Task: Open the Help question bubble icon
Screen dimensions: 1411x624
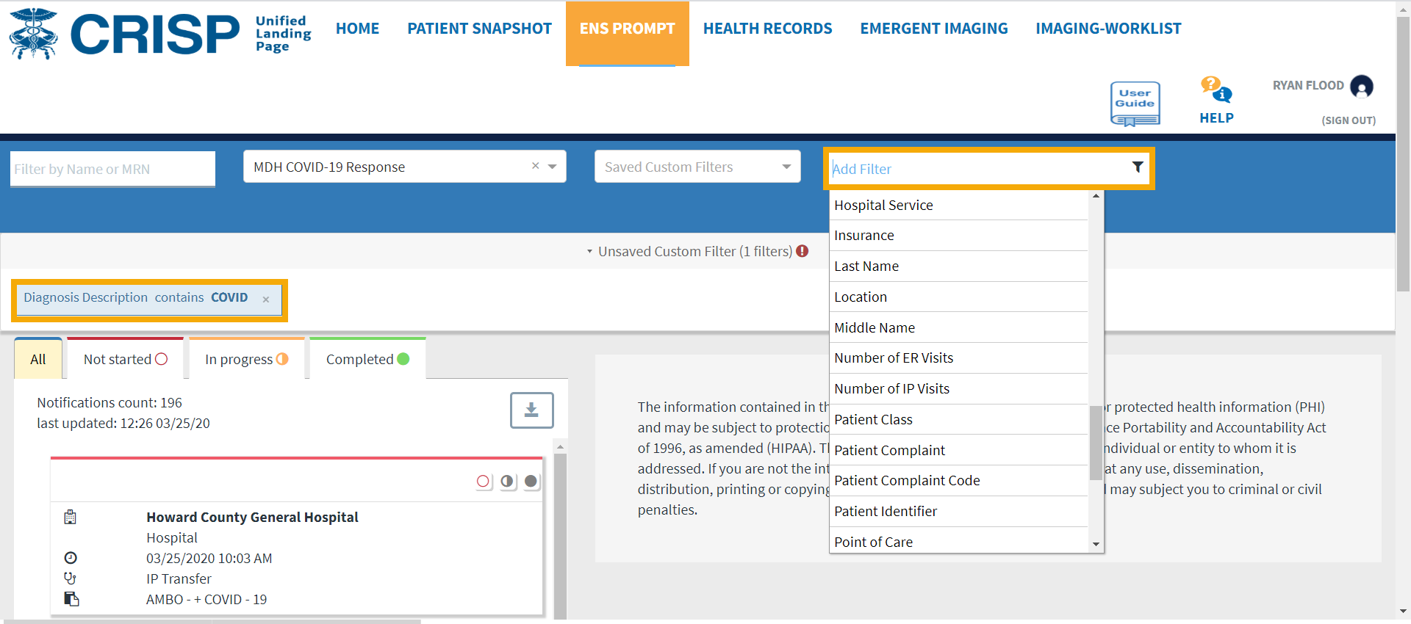Action: coord(1216,89)
